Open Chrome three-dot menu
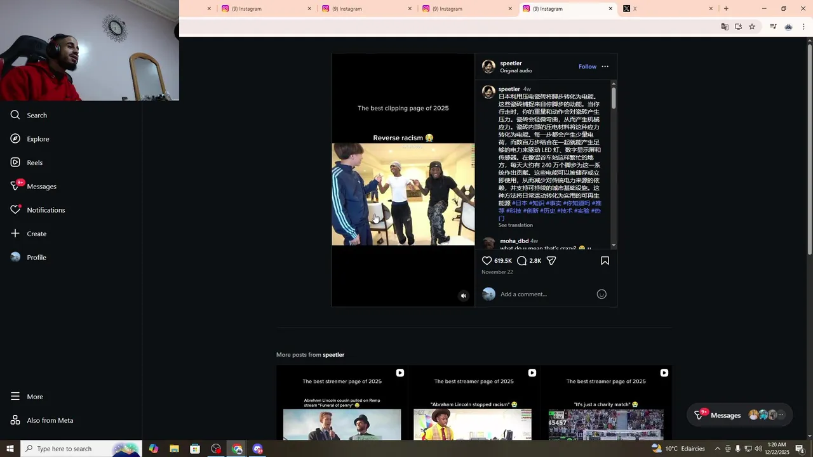813x457 pixels. click(803, 27)
